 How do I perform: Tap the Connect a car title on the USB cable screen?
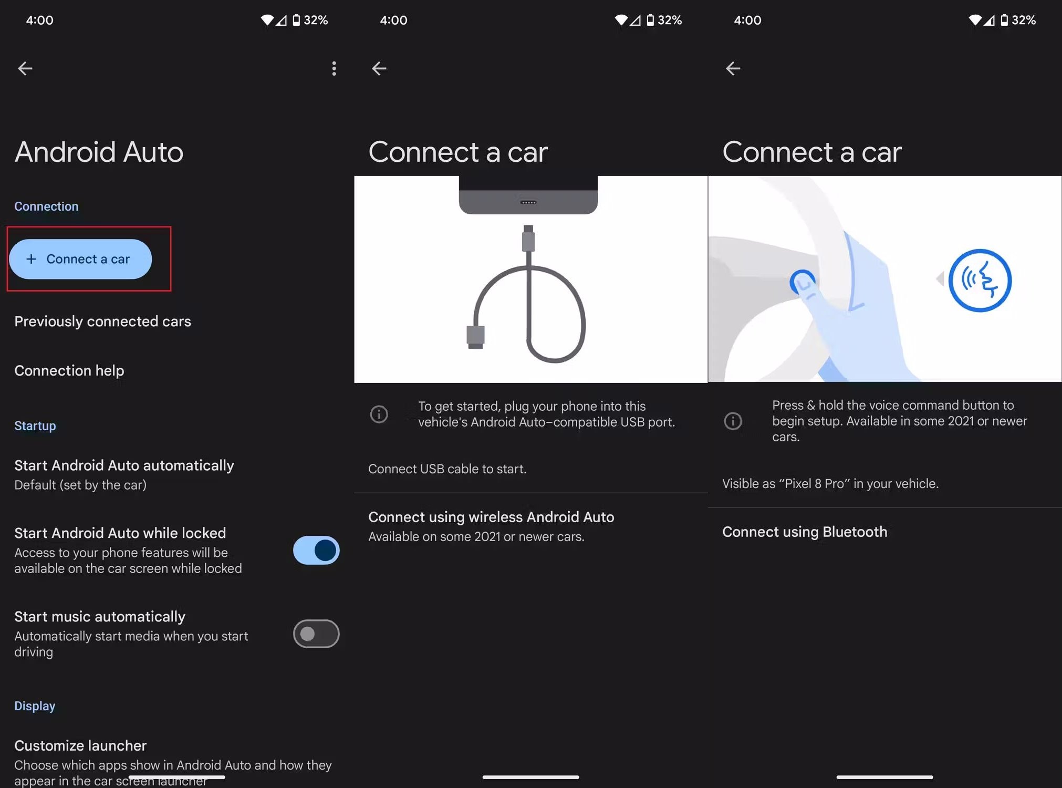tap(458, 152)
